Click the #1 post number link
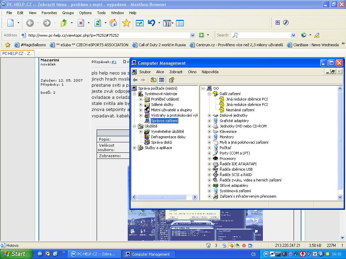The image size is (346, 259). [x=114, y=62]
